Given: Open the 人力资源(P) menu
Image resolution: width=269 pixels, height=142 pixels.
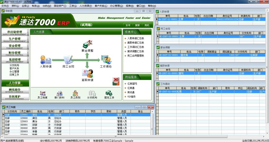Looking at the screenshot, I should coord(86,6).
